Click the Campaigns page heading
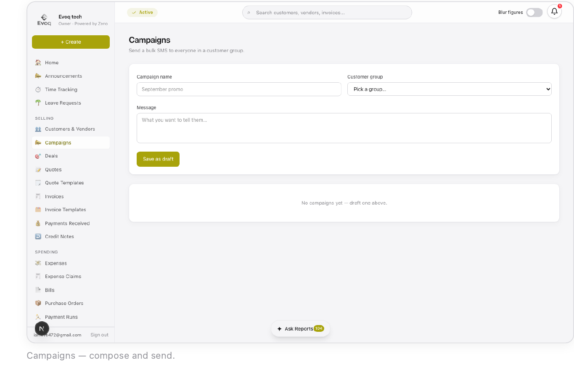Screen dimensions: 574x370 coord(149,40)
